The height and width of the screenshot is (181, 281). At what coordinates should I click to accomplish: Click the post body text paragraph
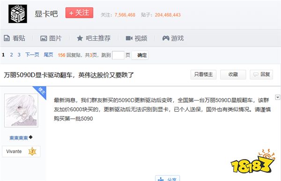pyautogui.click(x=162, y=109)
